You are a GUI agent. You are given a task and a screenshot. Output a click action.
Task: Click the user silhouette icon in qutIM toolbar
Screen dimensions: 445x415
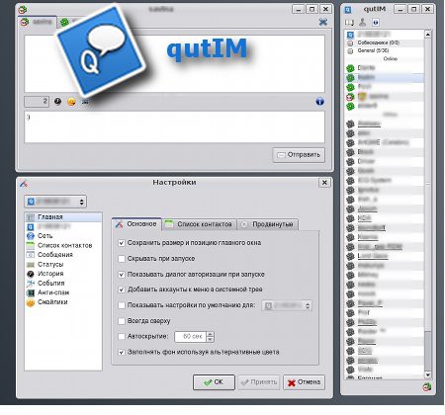362,22
